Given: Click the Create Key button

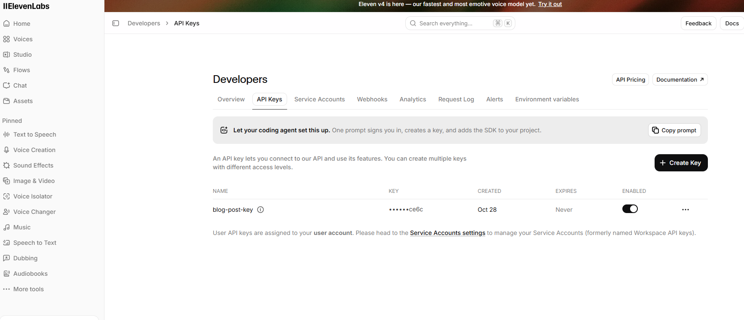Looking at the screenshot, I should coord(681,163).
